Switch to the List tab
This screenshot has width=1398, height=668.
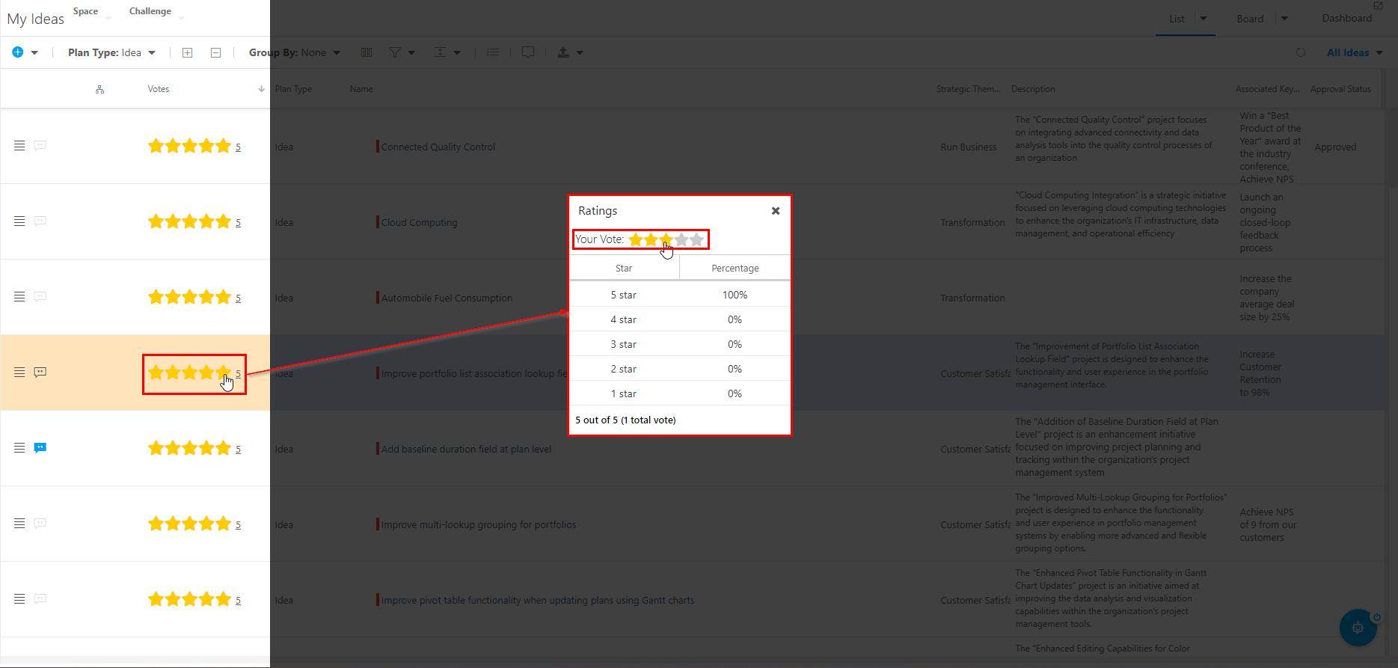pos(1177,19)
